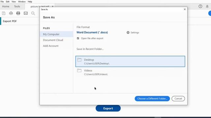Close the picture to text pdf tab

tap(53, 7)
